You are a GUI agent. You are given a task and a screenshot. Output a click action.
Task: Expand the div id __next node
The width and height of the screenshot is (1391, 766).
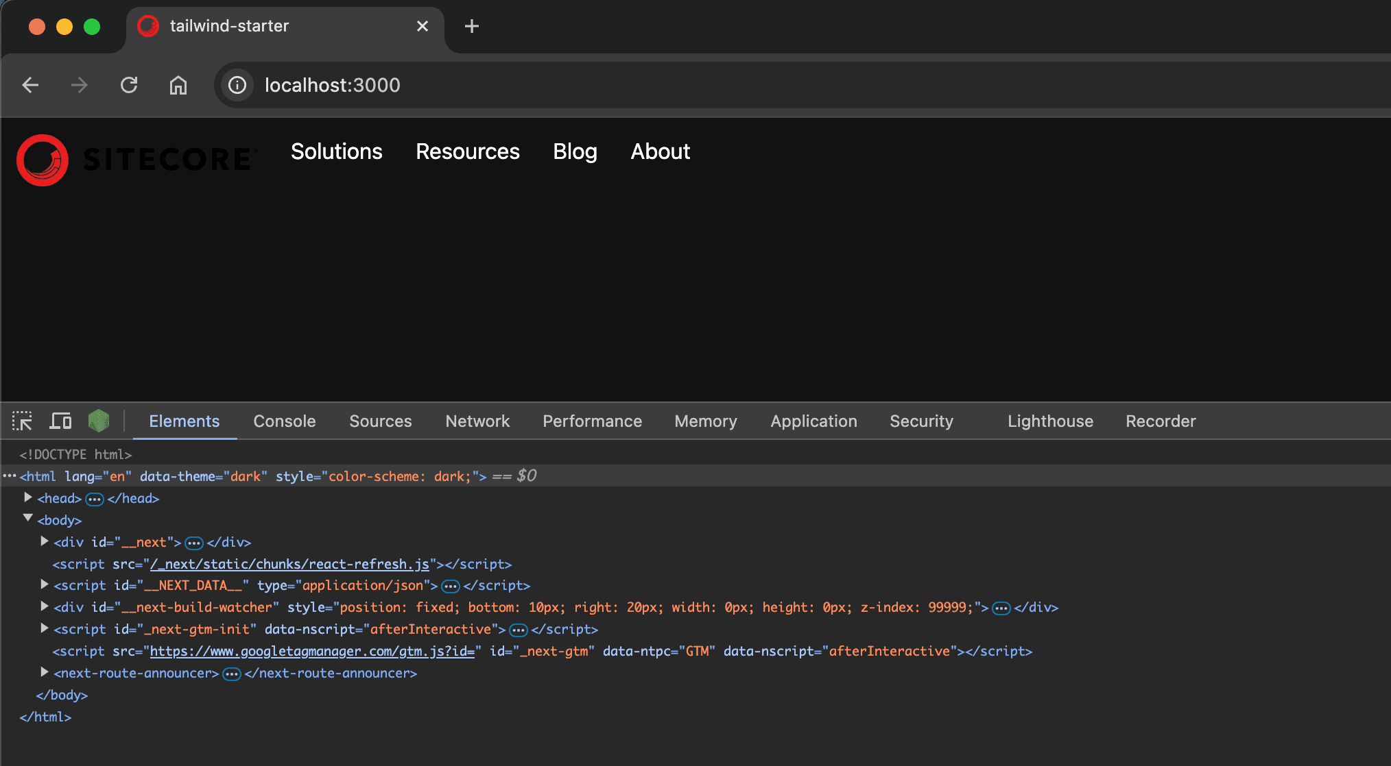(45, 541)
